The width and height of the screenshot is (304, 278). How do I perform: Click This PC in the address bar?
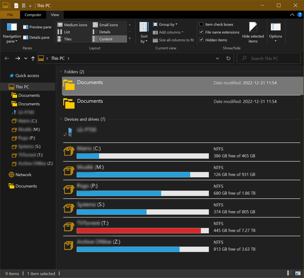tap(58, 58)
